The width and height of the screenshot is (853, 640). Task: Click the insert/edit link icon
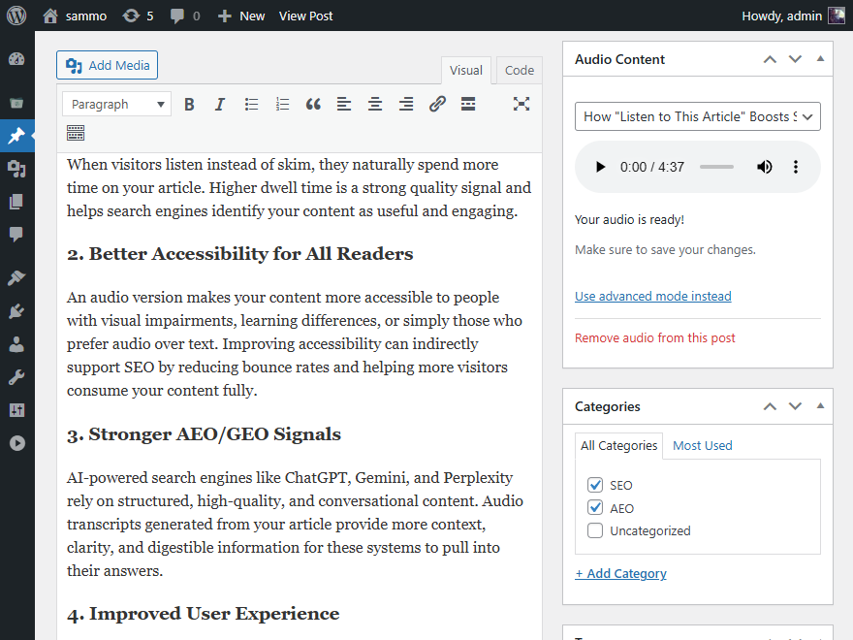(x=437, y=104)
